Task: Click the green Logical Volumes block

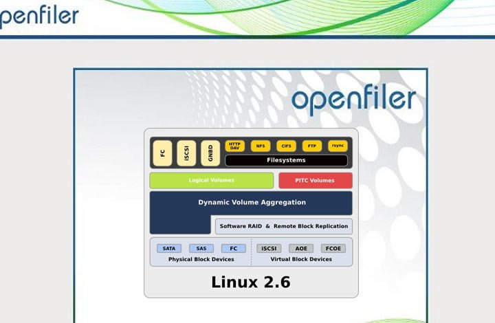Action: point(212,181)
